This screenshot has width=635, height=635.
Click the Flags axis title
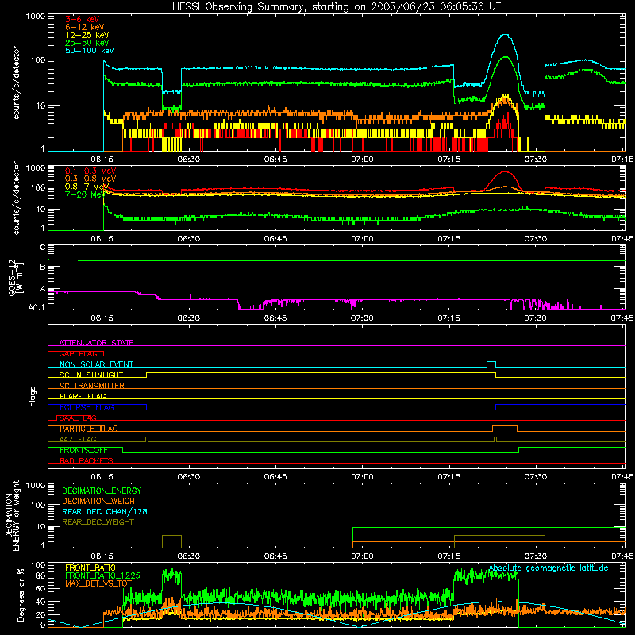[x=32, y=396]
